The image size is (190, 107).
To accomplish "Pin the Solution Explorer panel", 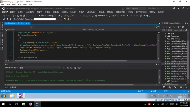I will click(185, 23).
